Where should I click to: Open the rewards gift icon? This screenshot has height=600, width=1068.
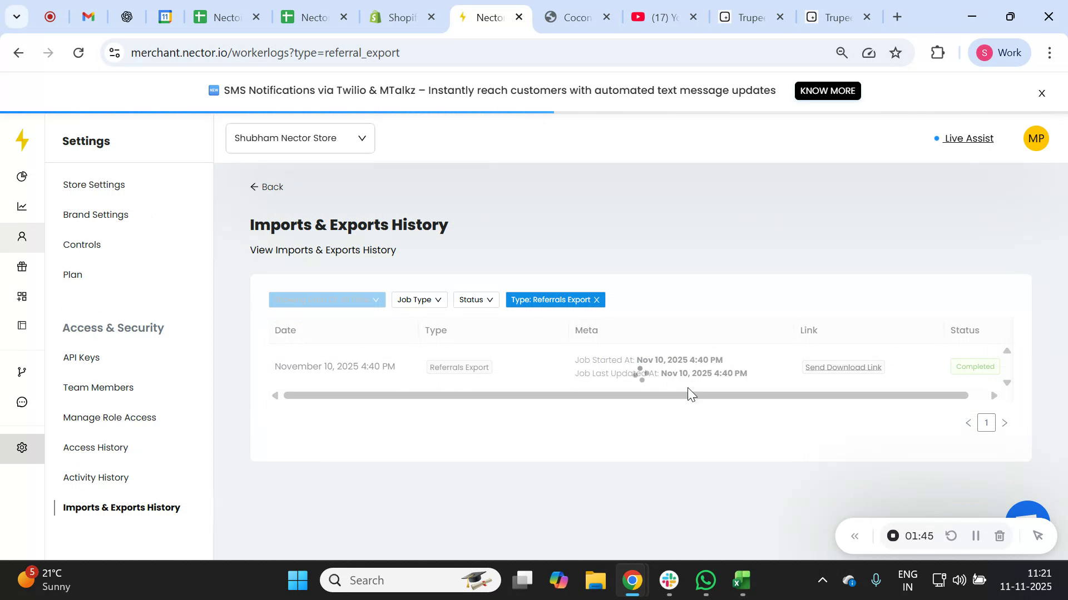[x=22, y=267]
